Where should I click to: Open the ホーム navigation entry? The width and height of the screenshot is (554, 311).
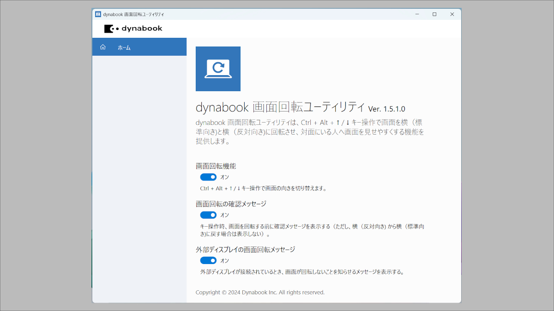coord(124,47)
